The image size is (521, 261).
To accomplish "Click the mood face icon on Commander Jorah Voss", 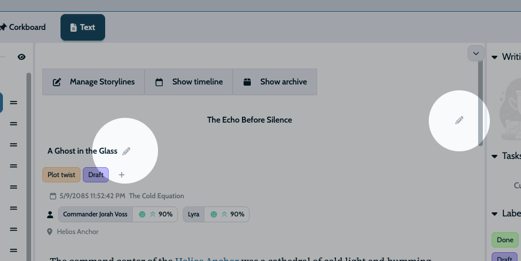I will pos(142,215).
